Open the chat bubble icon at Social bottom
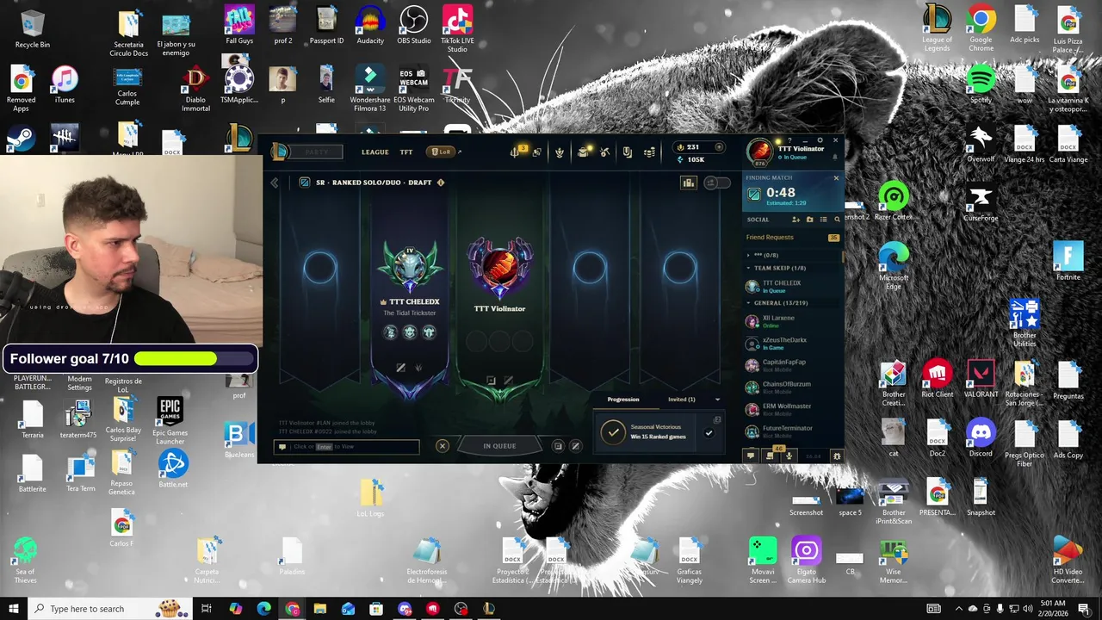The width and height of the screenshot is (1102, 620). tap(751, 456)
